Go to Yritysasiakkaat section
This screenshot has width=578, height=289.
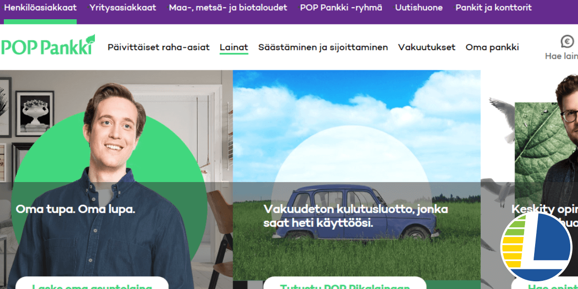(x=123, y=8)
